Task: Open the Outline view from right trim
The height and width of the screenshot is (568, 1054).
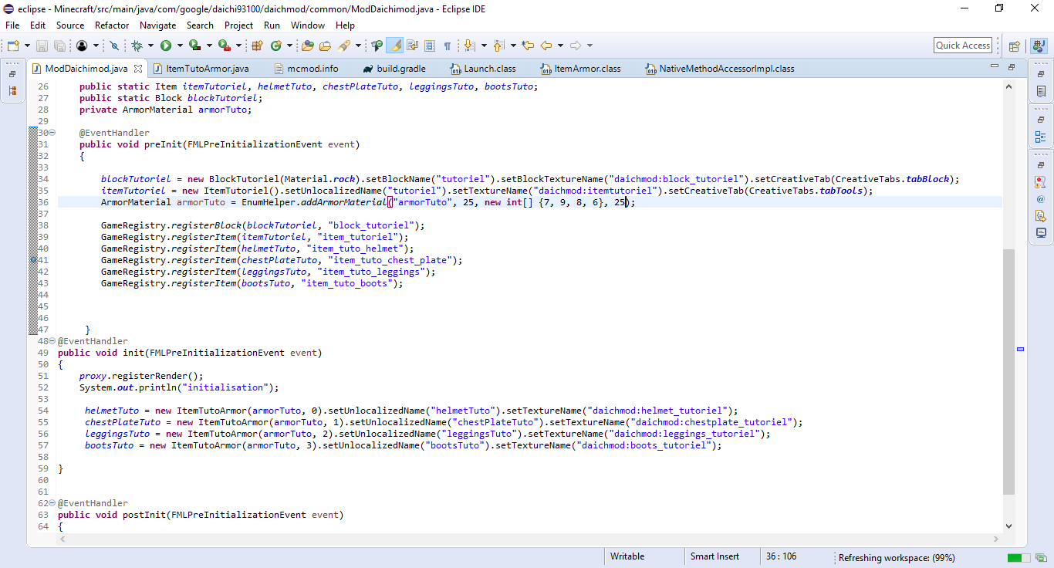Action: (x=1041, y=138)
